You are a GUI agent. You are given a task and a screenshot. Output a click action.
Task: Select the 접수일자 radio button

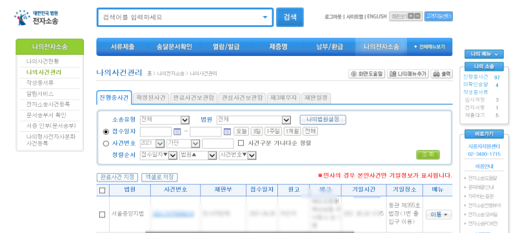click(106, 131)
